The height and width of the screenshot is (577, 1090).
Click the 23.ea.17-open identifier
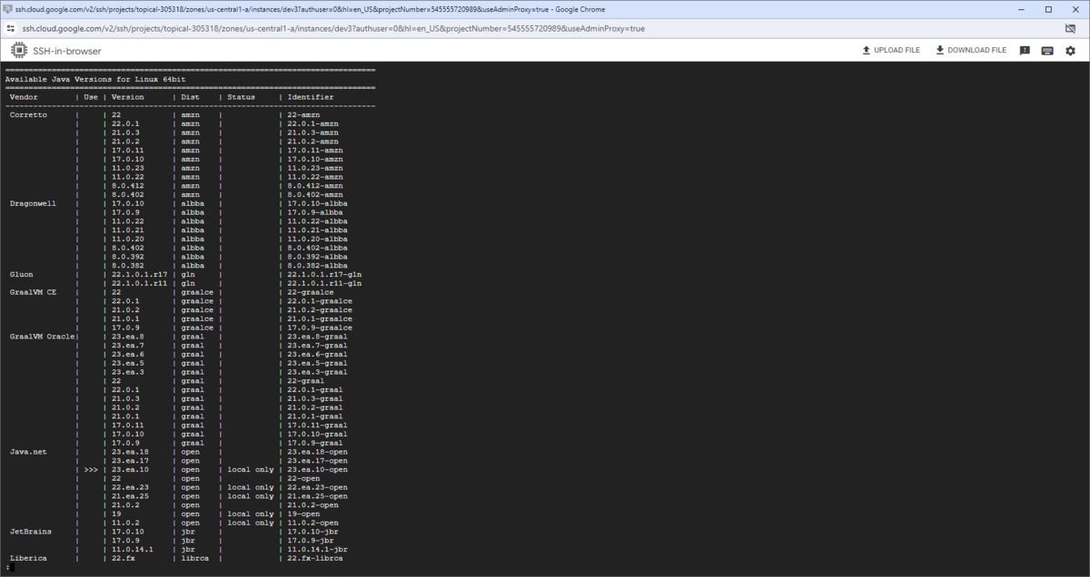[318, 461]
